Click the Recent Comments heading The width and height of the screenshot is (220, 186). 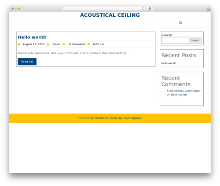pyautogui.click(x=176, y=81)
